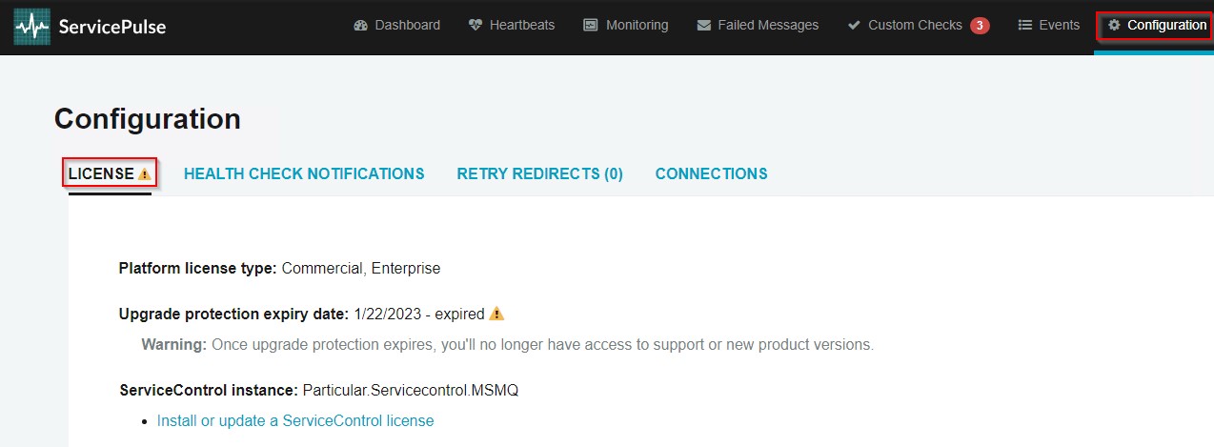Image resolution: width=1214 pixels, height=447 pixels.
Task: Switch to the Retry Redirects (0) tab
Action: (539, 173)
